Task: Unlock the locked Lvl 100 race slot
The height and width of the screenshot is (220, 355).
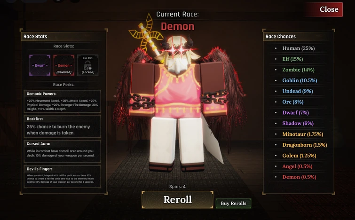Action: (x=87, y=65)
